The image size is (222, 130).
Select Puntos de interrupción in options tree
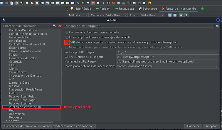pos(25,107)
